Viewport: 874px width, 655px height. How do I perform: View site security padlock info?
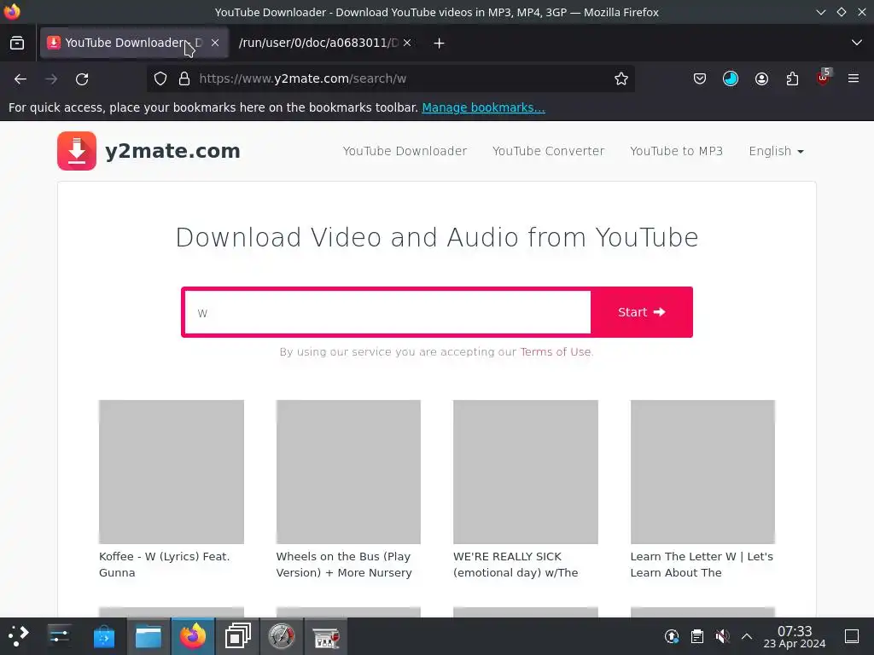[x=184, y=79]
